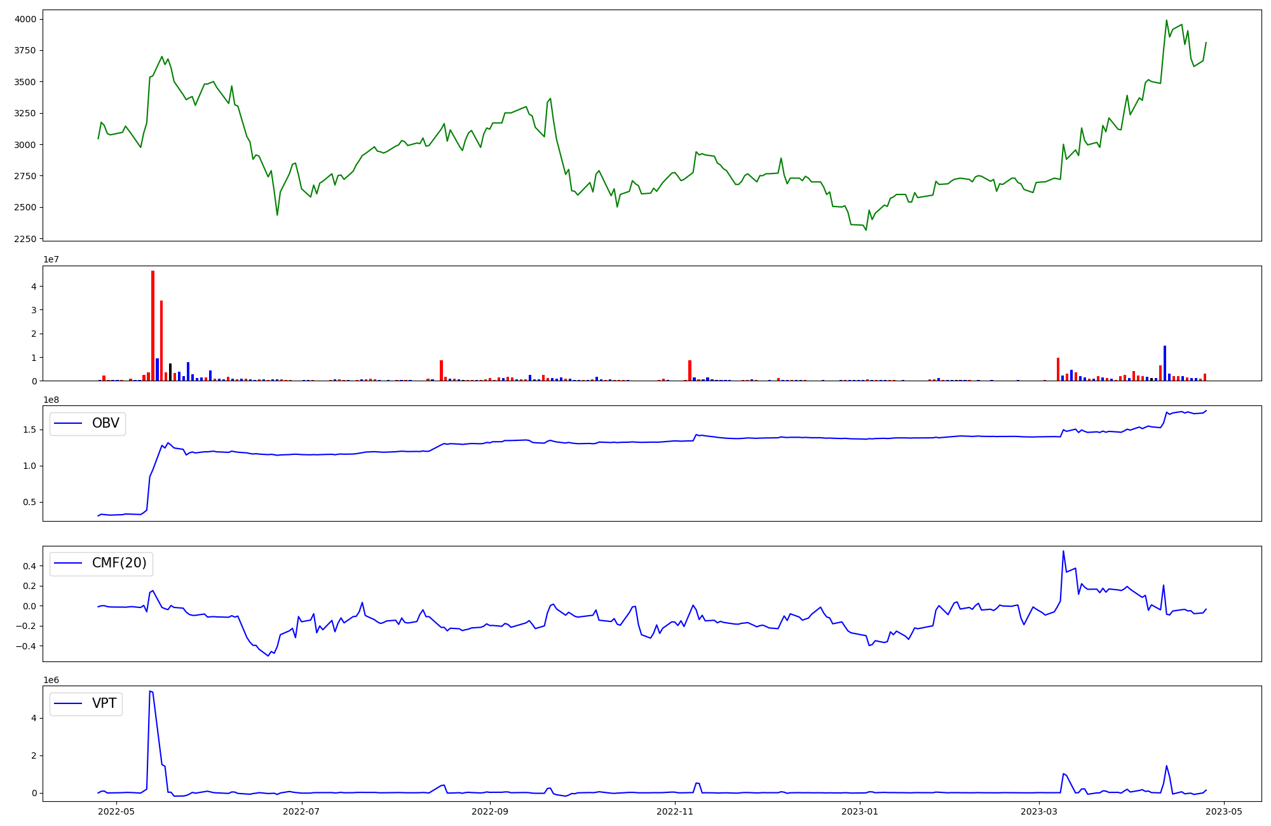1271x826 pixels.
Task: Click the 0.2 tick on CMF axis
Action: (30, 586)
